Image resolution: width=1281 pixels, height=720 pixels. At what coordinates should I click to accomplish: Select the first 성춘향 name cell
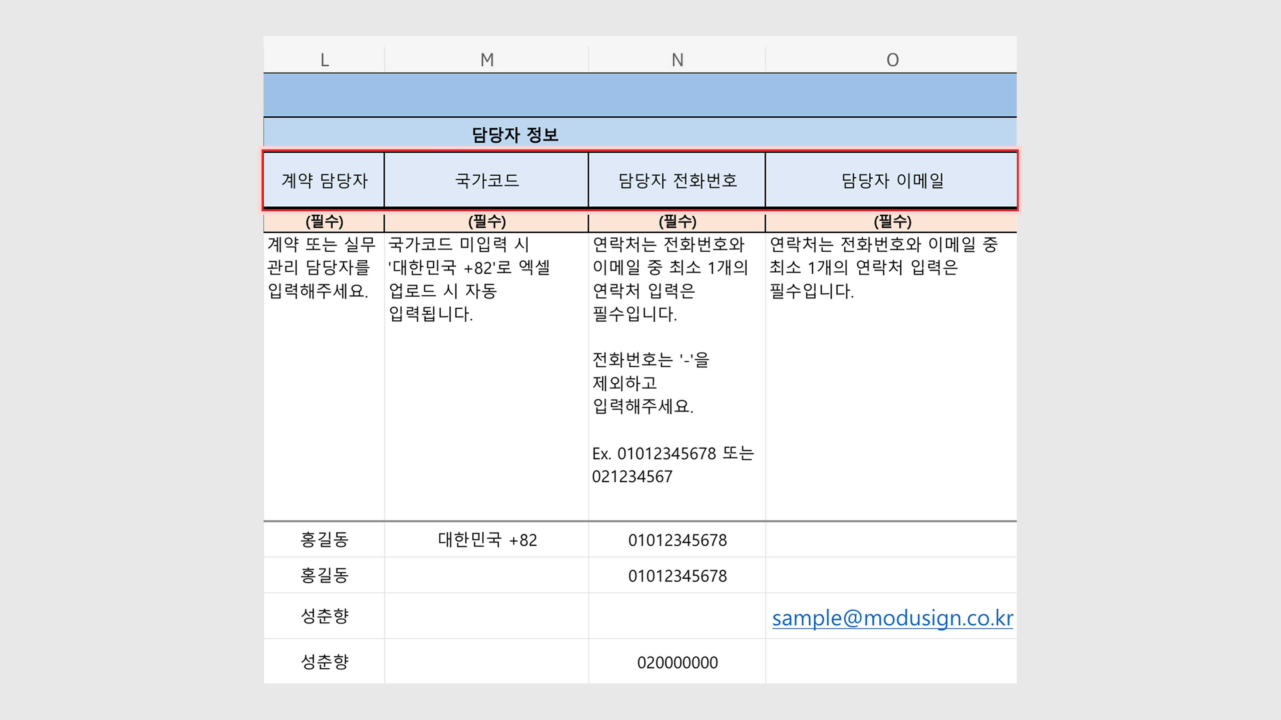coord(324,616)
